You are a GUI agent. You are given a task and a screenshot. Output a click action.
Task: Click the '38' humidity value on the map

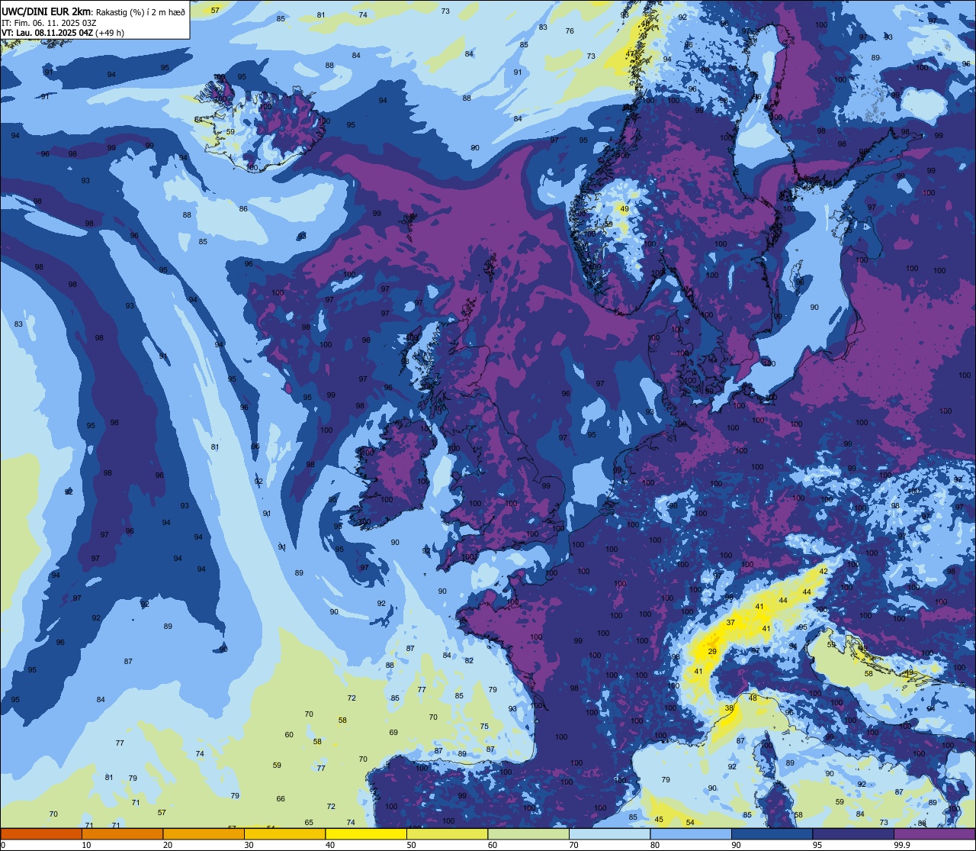tap(729, 708)
